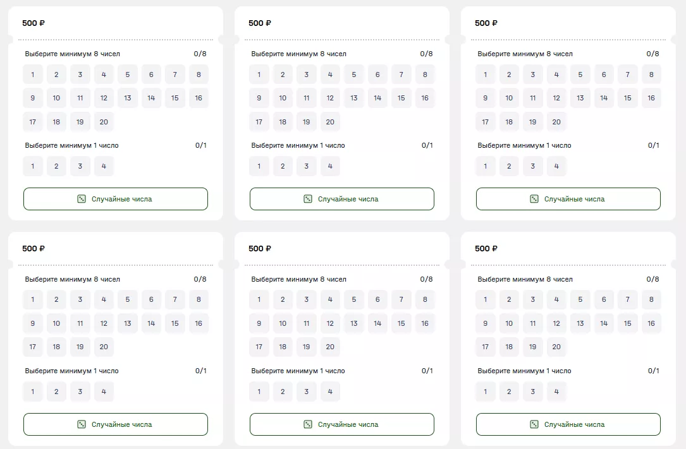Screen dimensions: 686x449
Task: Toggle number 13 in the top-middle ticket
Action: click(x=354, y=98)
